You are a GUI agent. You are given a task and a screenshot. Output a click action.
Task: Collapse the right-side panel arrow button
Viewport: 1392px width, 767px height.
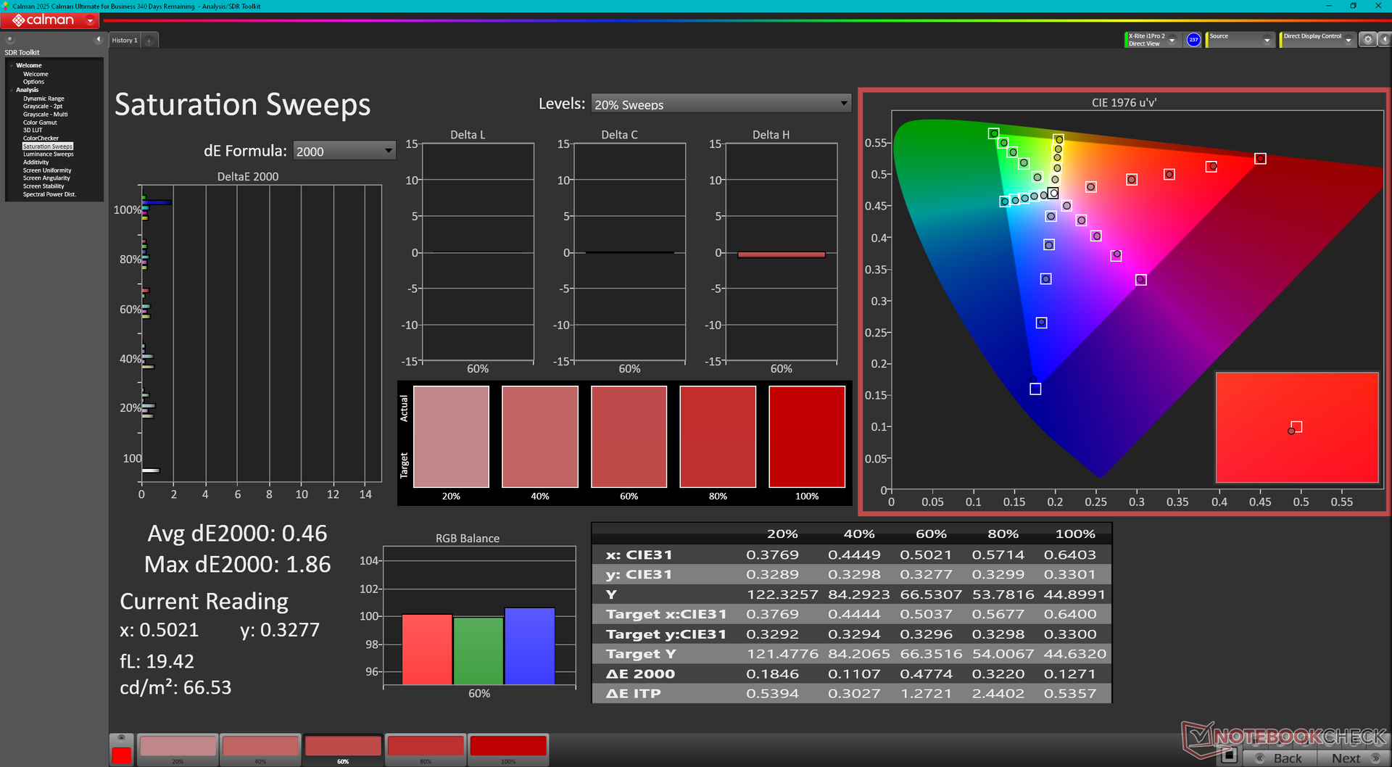(1384, 40)
